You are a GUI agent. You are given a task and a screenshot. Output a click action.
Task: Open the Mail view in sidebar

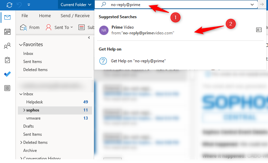coord(7,17)
